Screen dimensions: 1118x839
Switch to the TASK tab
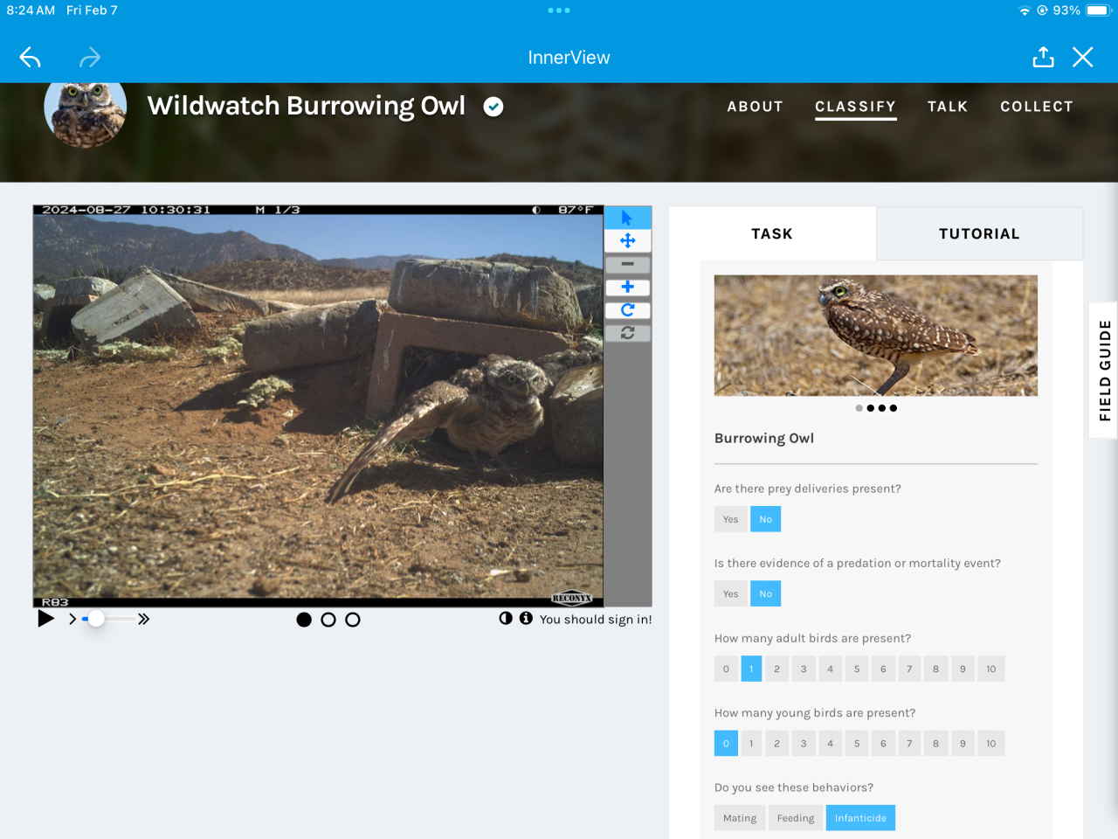tap(772, 233)
